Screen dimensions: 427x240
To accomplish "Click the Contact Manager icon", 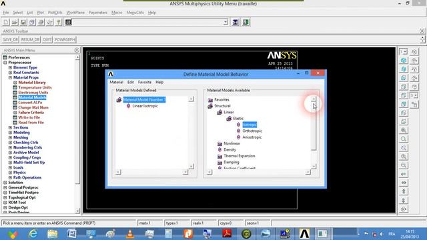I will click(x=246, y=22).
